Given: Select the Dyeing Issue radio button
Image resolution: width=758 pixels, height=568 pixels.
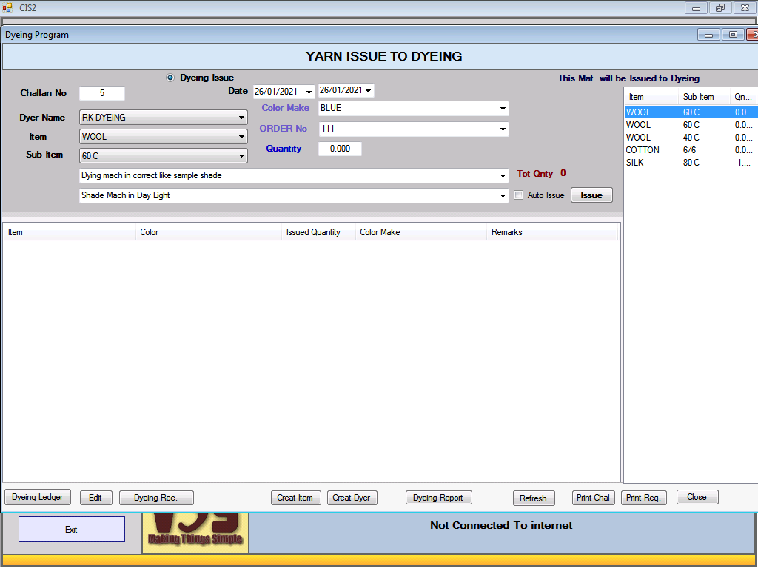Looking at the screenshot, I should 170,78.
